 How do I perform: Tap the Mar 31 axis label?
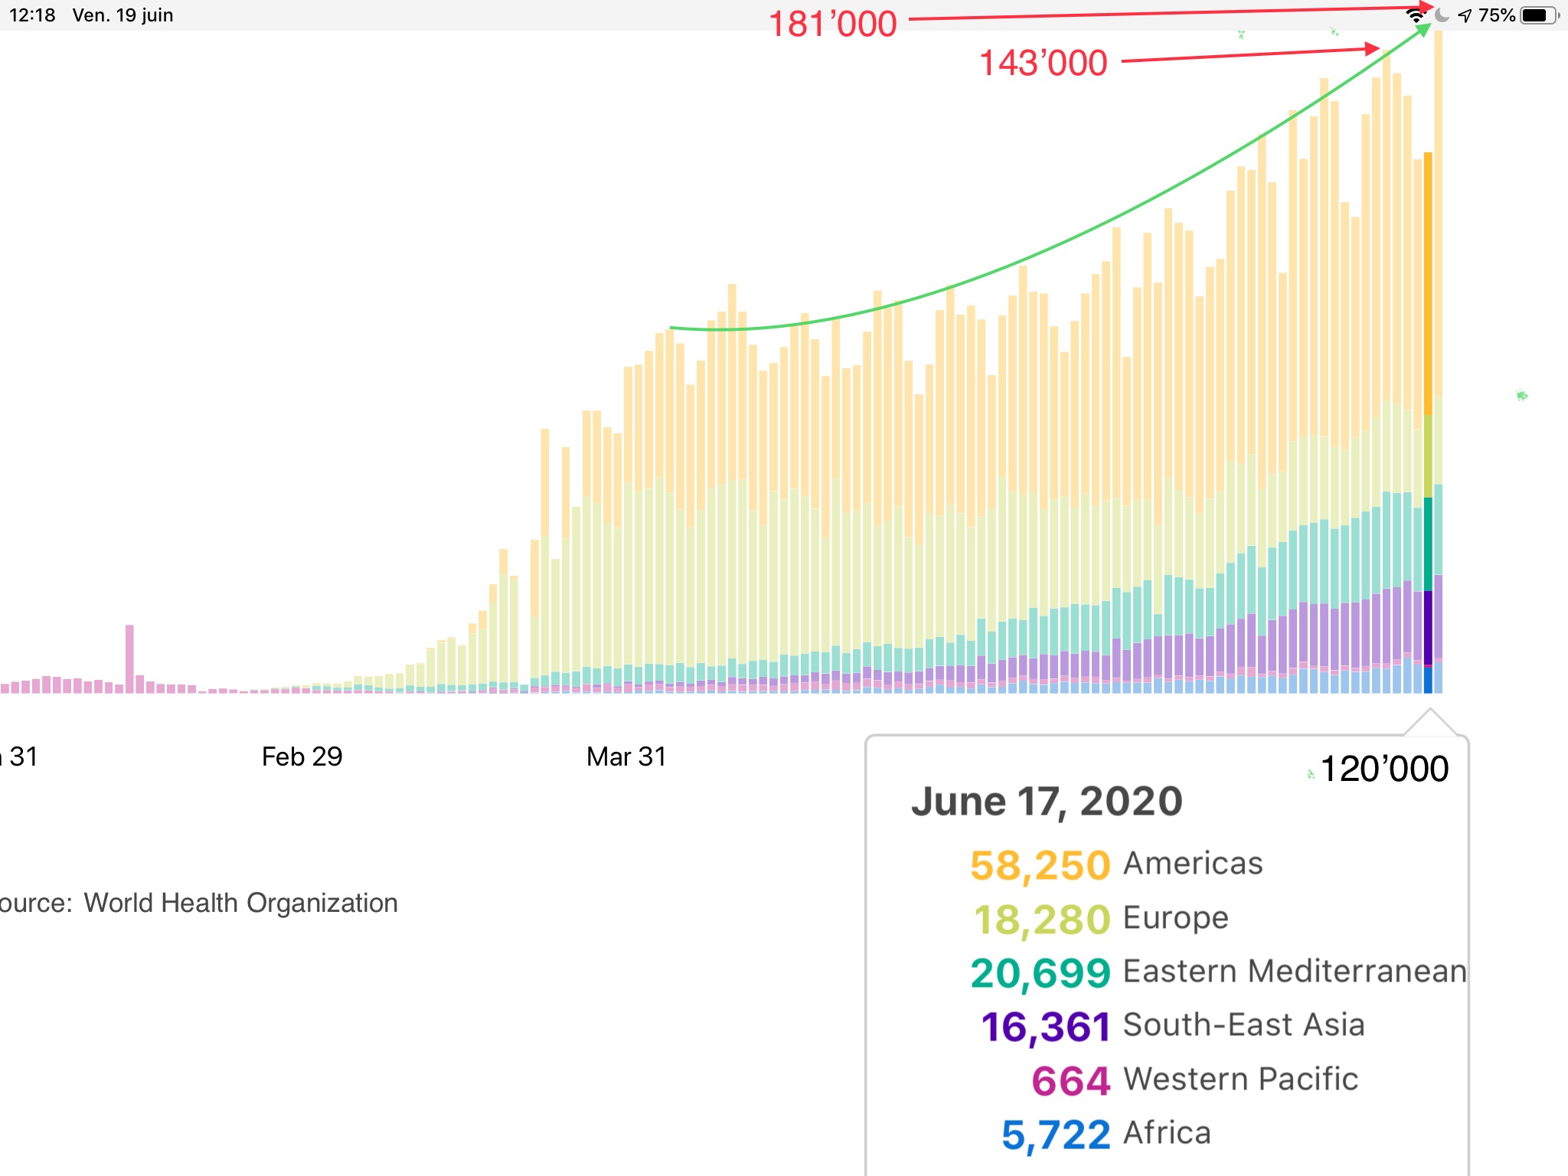pos(626,756)
